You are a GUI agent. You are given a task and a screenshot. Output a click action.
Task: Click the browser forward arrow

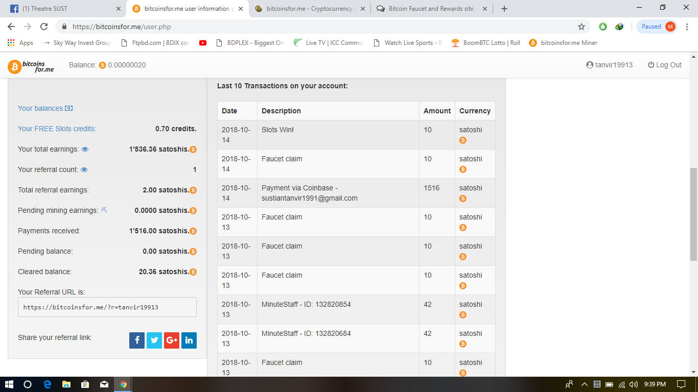(28, 27)
